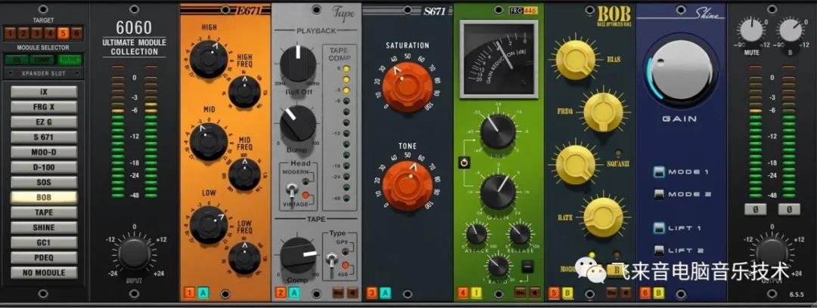Click the BOB SQUASH knob
The image size is (817, 308).
575,165
